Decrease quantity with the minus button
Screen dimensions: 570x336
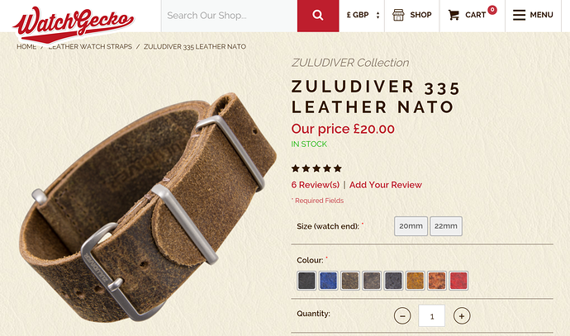pyautogui.click(x=402, y=316)
